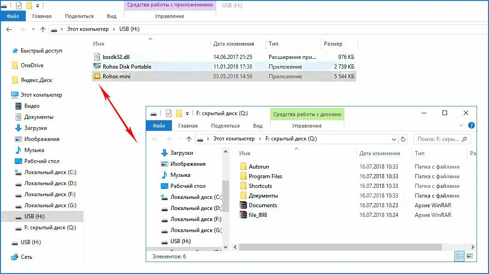Click horizontal scrollbar right arrow
Viewport: 489px width, 274px height.
pos(473,247)
